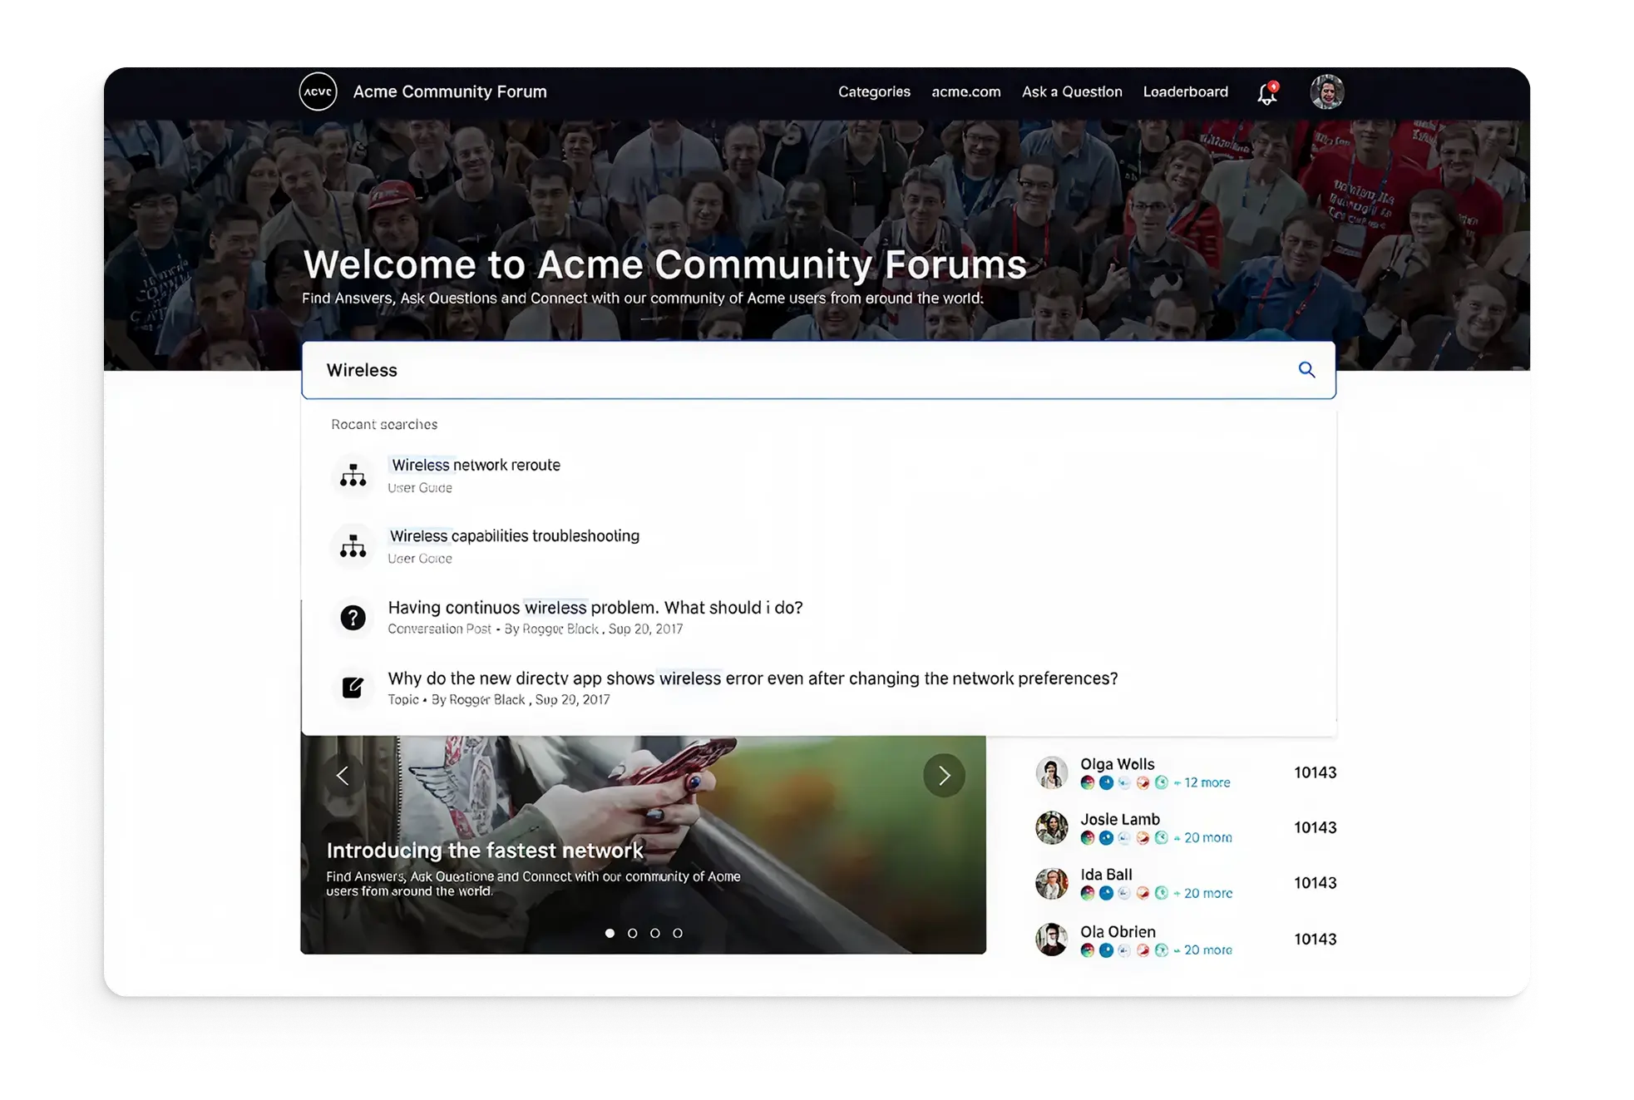The width and height of the screenshot is (1634, 1100).
Task: Click hierarchy icon beside Wireless network reroute
Action: coord(353,476)
